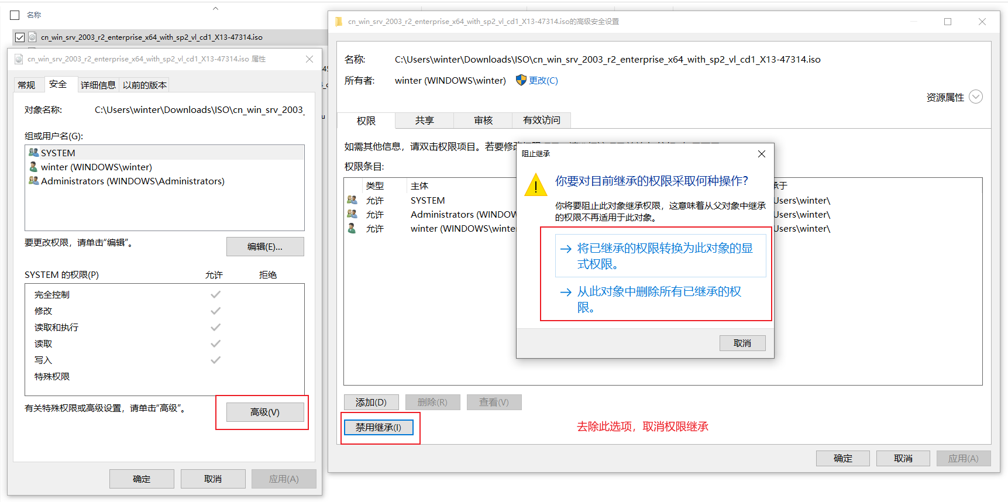
Task: Click the 完全控制 permission row
Action: point(164,295)
